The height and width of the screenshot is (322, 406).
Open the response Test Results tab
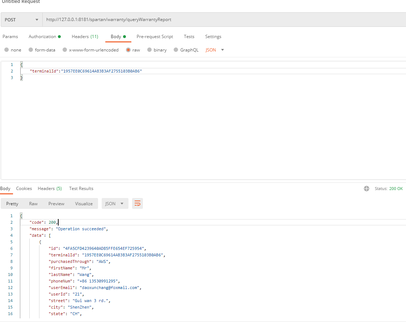pos(81,189)
